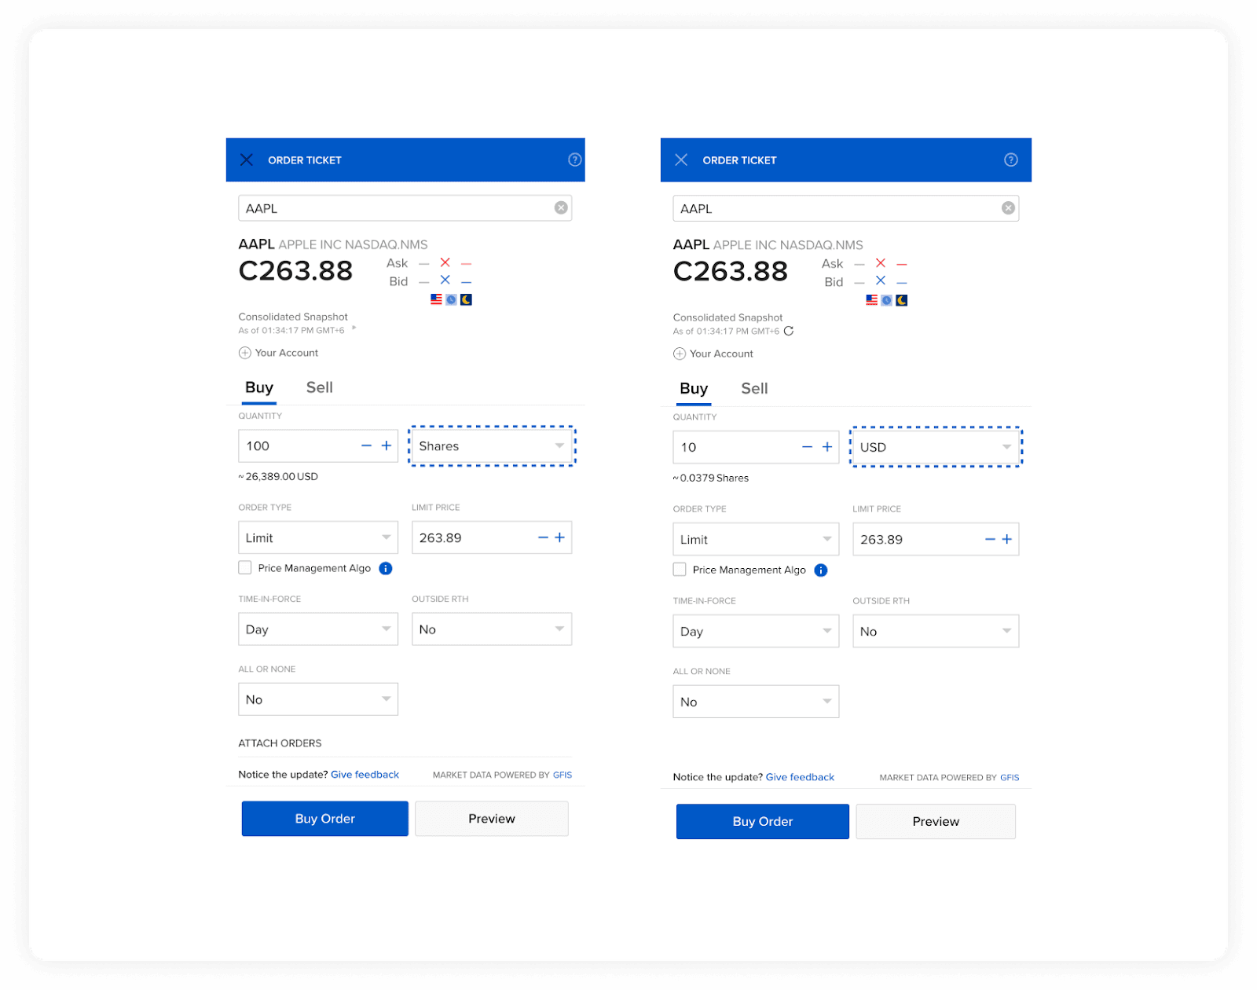Click the blue Bid X, left ticket
The width and height of the screenshot is (1257, 990).
[445, 280]
